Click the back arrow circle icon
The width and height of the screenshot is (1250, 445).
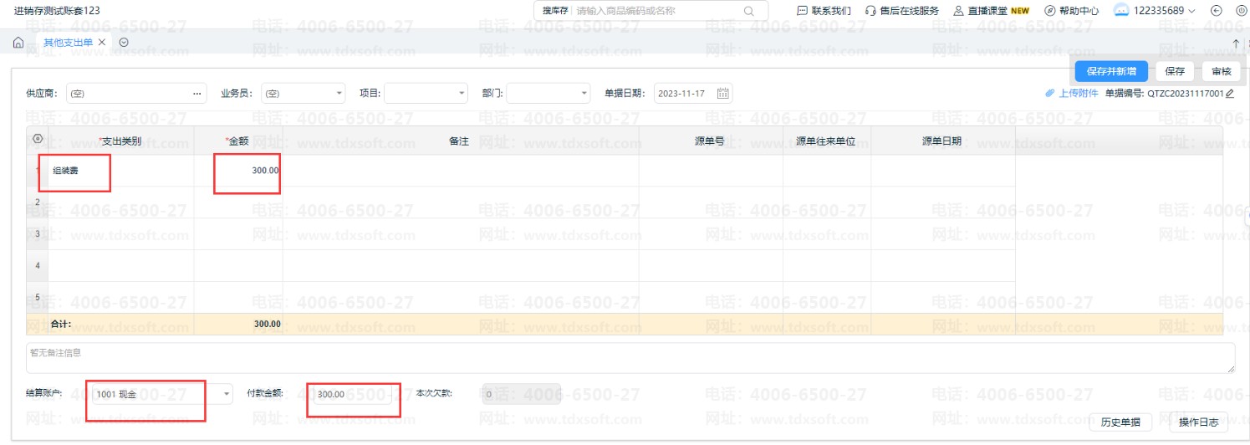1217,11
